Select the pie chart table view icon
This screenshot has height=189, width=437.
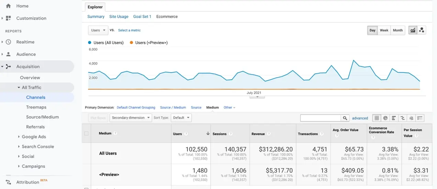pos(385,118)
